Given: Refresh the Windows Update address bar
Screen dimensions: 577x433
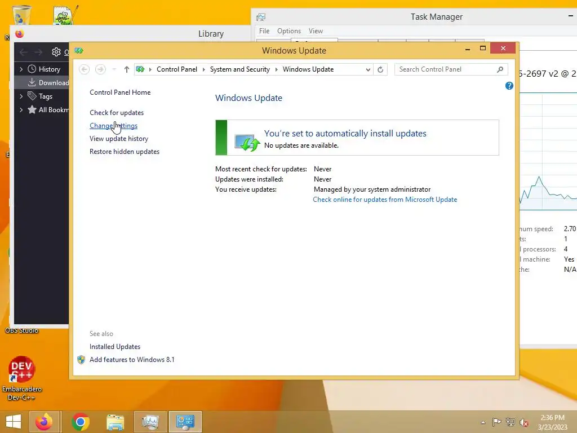Looking at the screenshot, I should (380, 69).
